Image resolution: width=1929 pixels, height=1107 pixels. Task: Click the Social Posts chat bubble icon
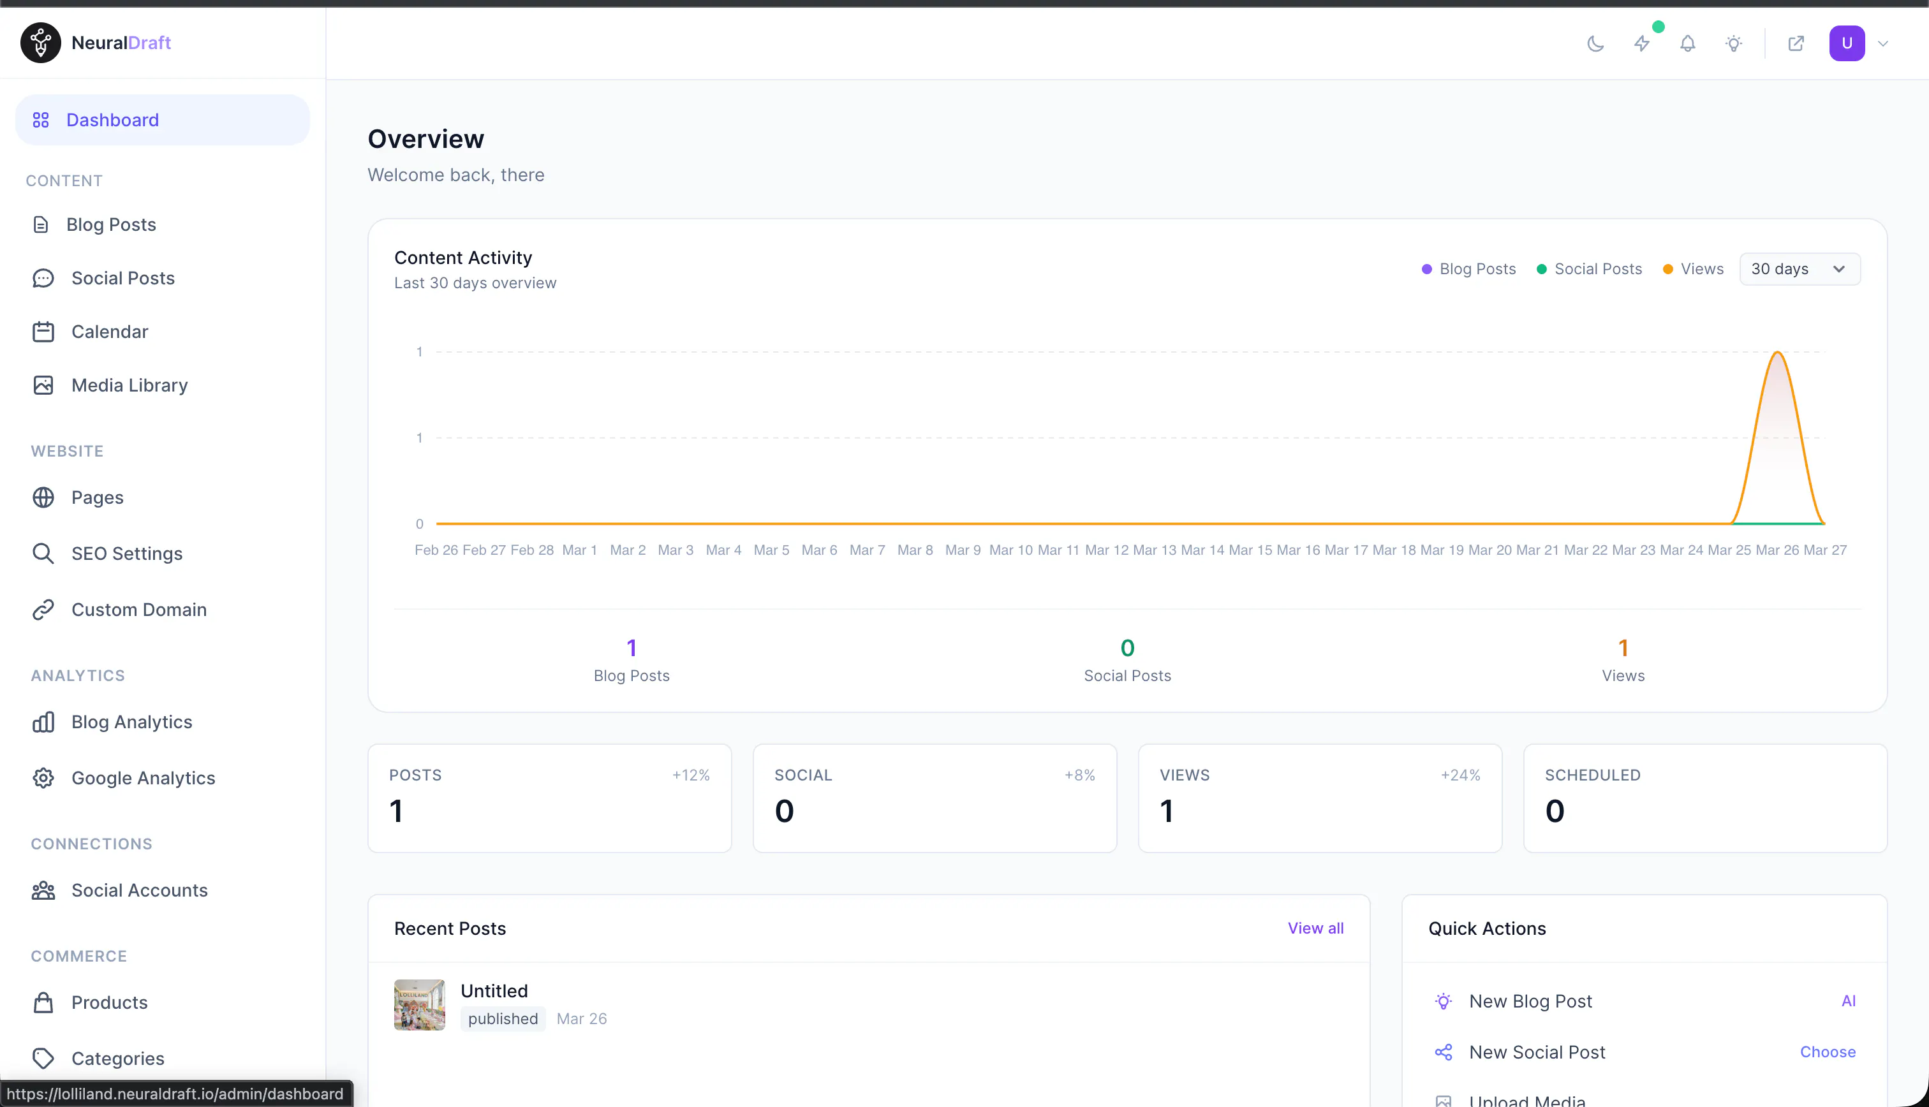(x=43, y=278)
